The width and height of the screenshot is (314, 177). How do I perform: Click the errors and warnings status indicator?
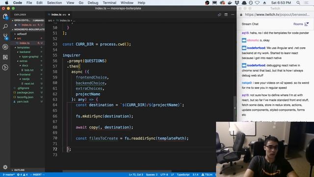point(22,175)
